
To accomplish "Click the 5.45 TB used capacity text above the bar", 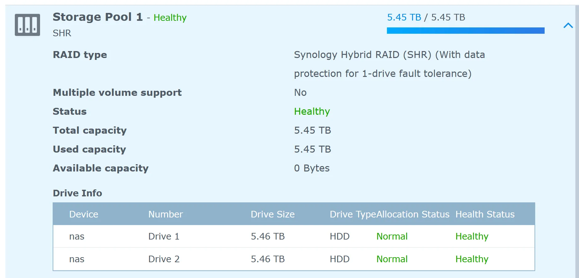I will point(404,17).
